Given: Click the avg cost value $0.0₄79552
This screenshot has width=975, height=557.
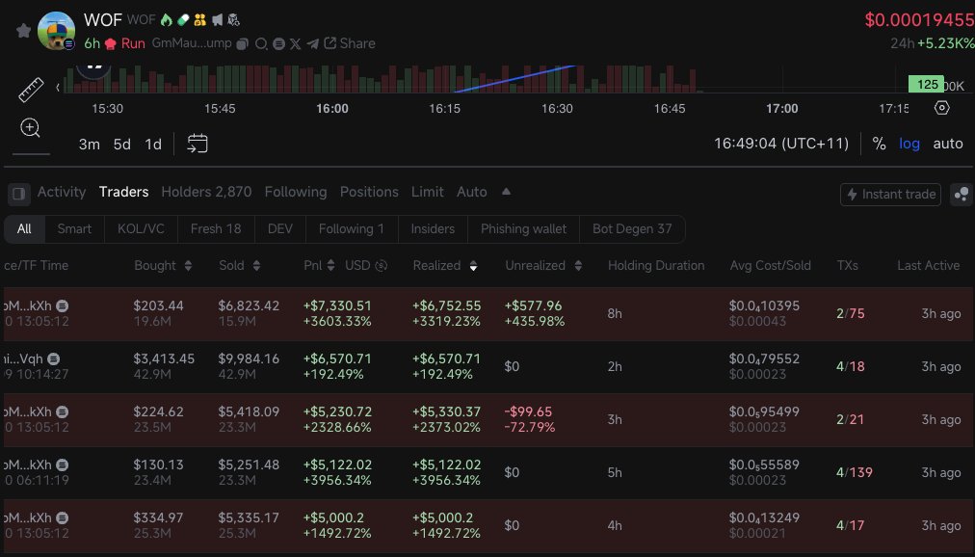Looking at the screenshot, I should (x=764, y=358).
